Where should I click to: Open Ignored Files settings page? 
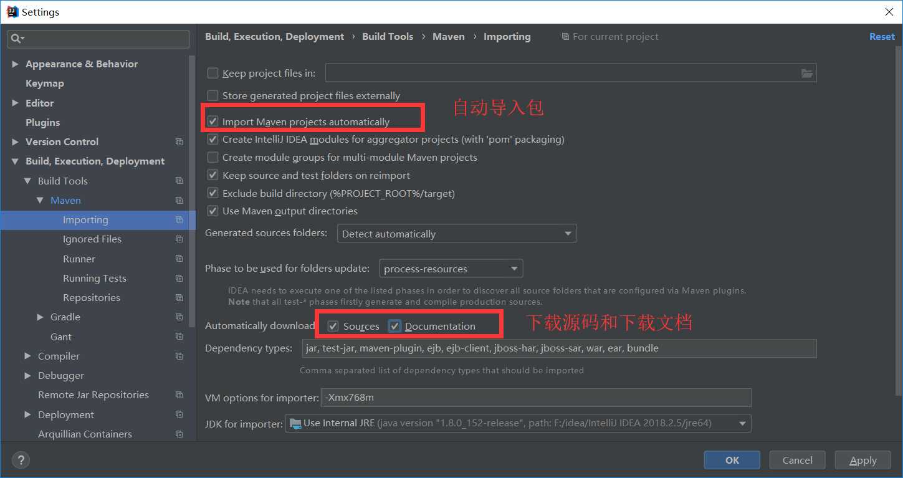[x=92, y=239]
